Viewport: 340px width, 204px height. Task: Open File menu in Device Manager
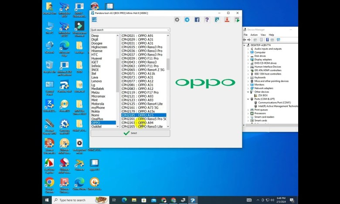(245, 35)
